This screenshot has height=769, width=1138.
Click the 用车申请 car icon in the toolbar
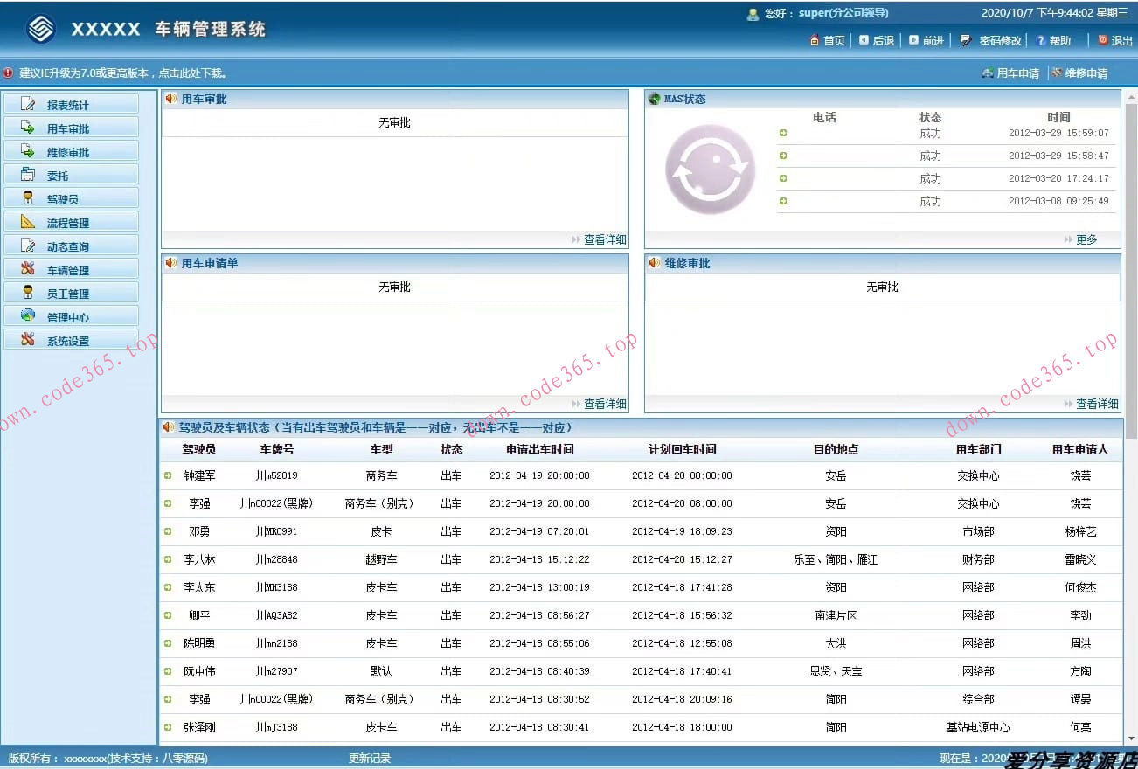click(x=987, y=73)
